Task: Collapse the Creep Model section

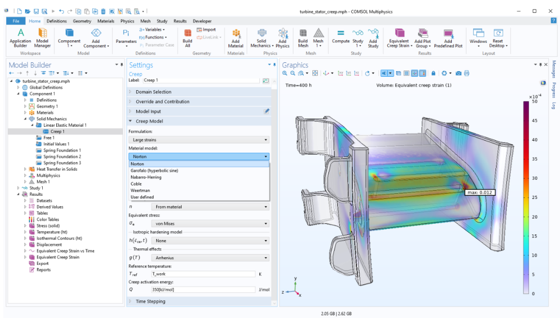Action: coord(199,121)
